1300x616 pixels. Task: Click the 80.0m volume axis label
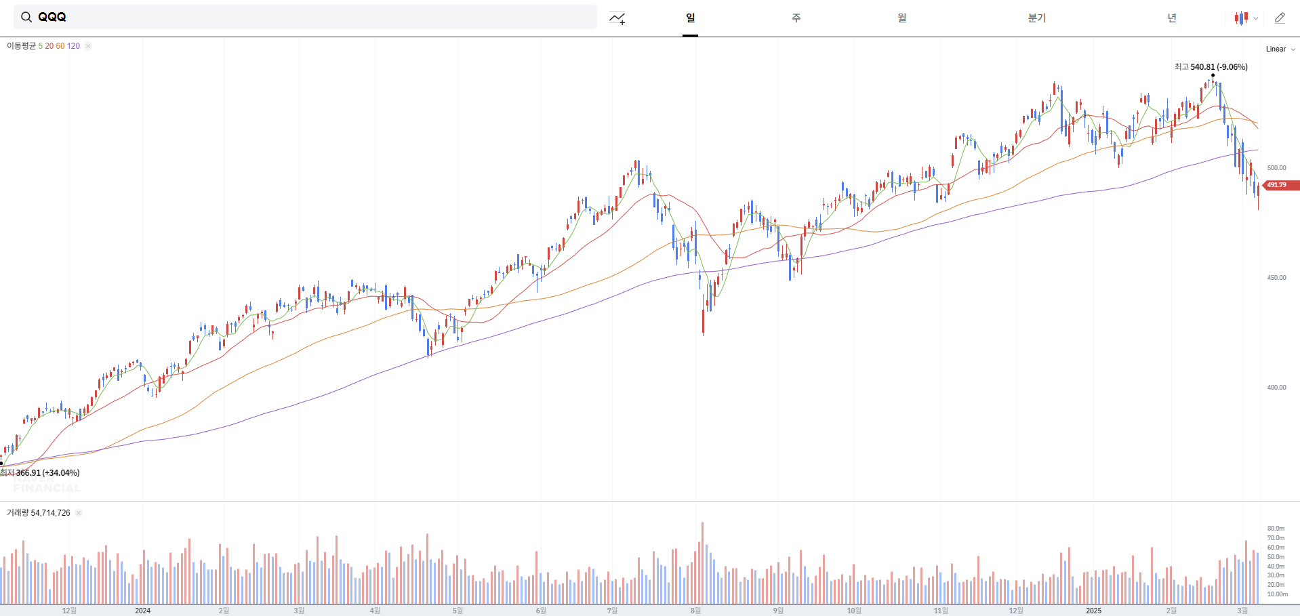[x=1276, y=529]
